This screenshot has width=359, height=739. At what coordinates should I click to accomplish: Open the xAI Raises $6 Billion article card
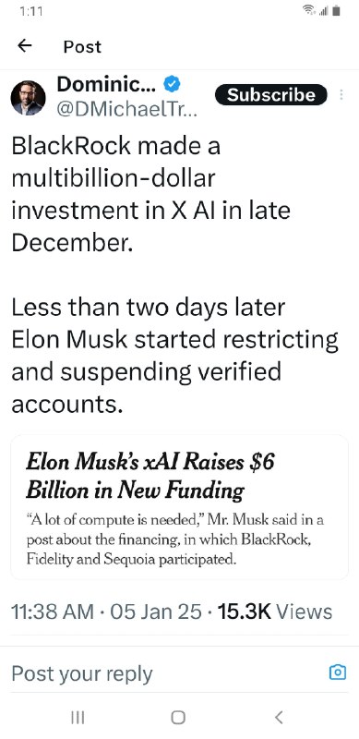[179, 507]
